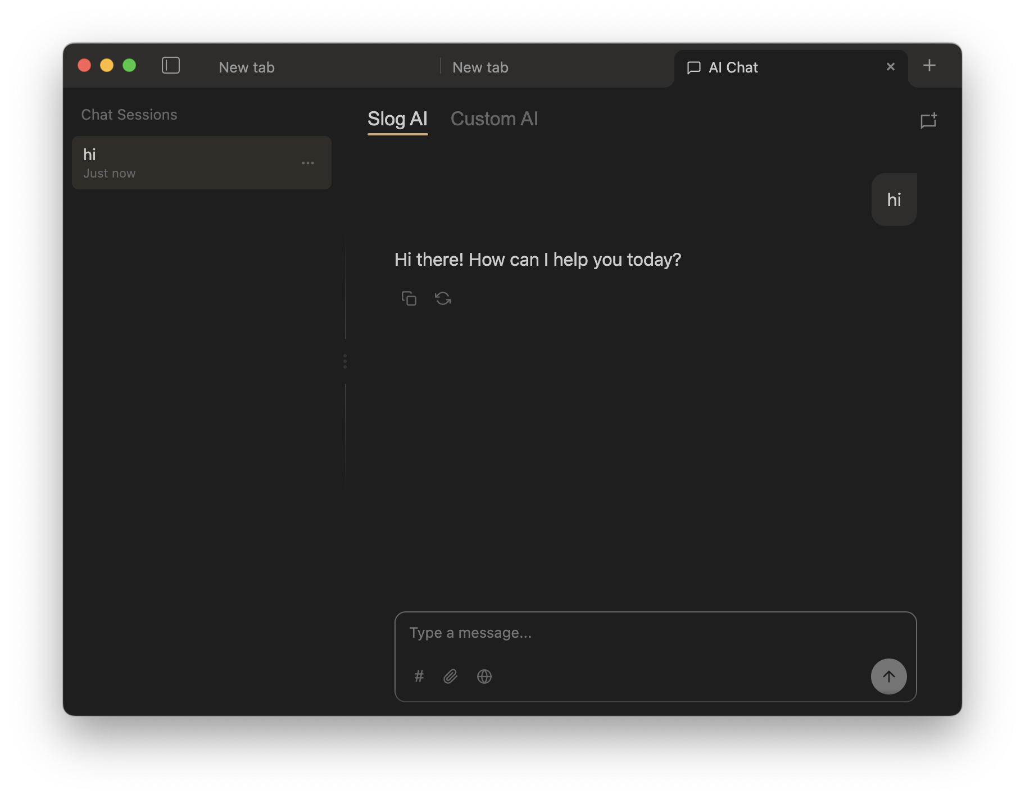Select the Slog AI tab

[397, 119]
